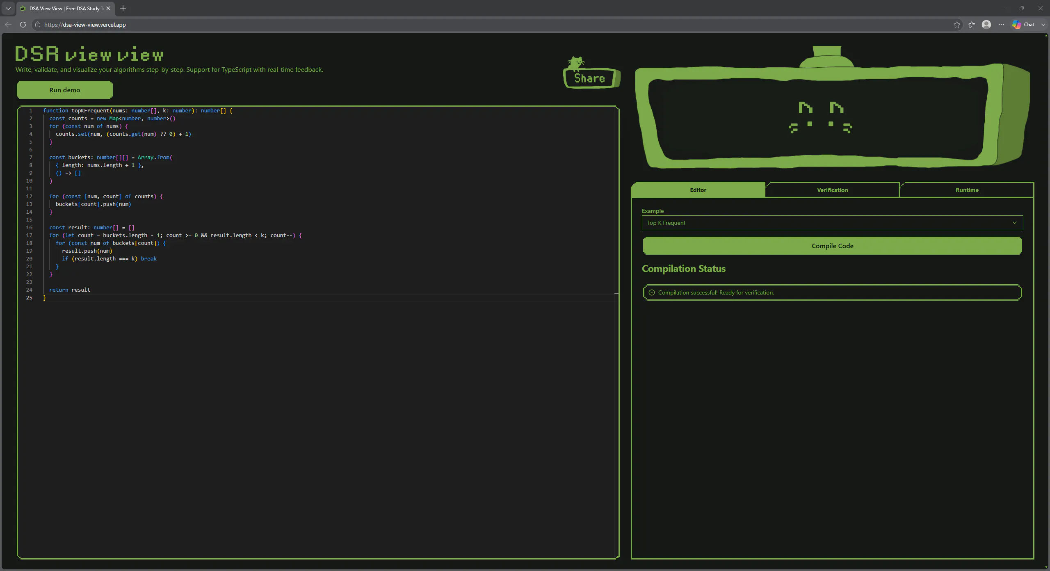Click the Compilation Status heading
Screen dimensions: 1050x571
click(684, 269)
